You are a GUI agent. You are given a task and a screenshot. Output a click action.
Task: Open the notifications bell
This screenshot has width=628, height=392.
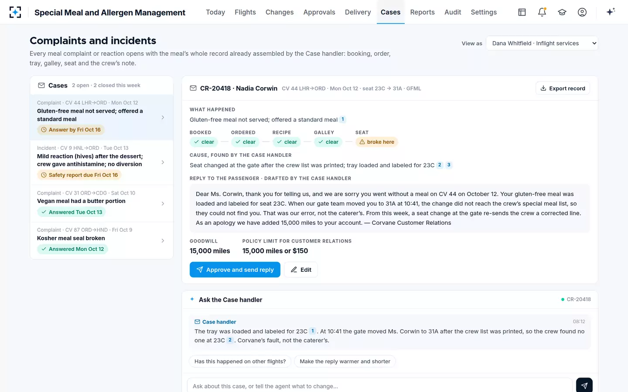pyautogui.click(x=542, y=12)
